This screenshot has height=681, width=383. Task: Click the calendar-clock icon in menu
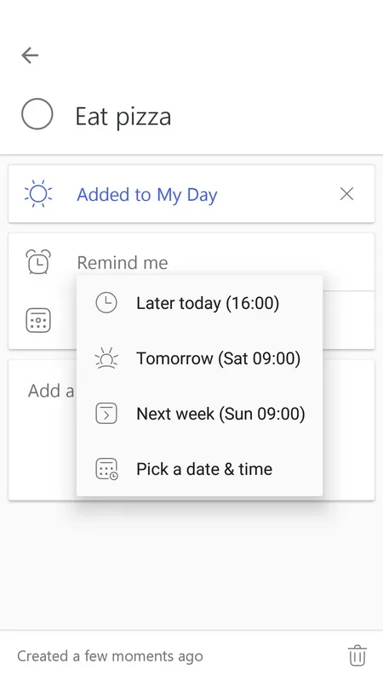click(x=106, y=469)
